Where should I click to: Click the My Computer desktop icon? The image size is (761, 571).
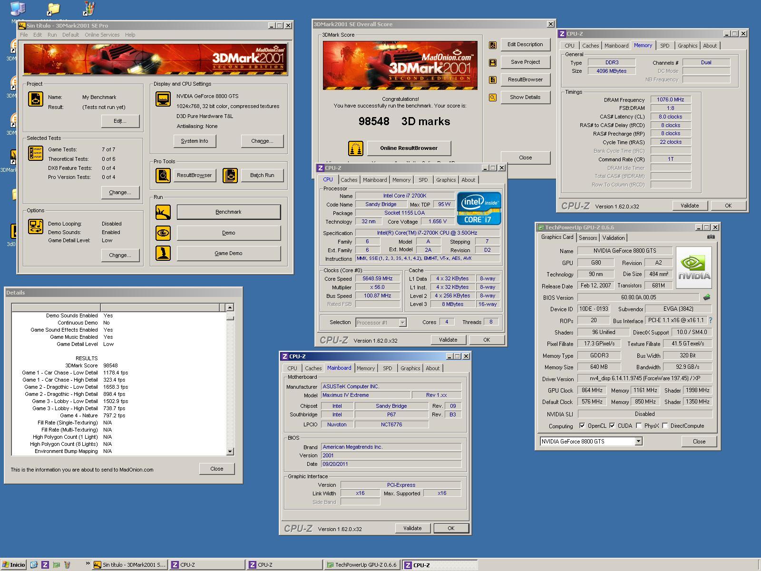(x=18, y=10)
